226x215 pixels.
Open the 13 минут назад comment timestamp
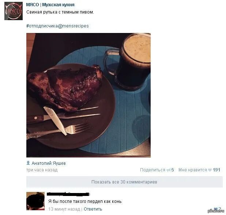pyautogui.click(x=64, y=209)
